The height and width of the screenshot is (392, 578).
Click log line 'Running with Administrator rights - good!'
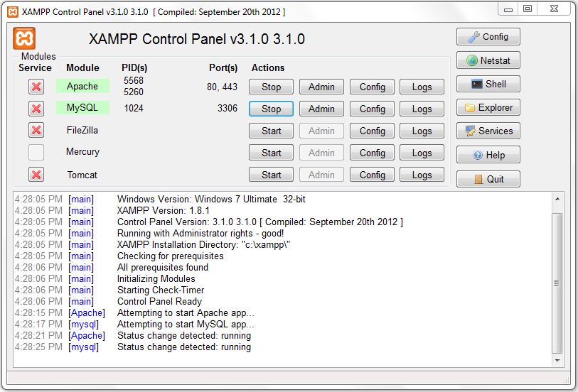(x=200, y=234)
